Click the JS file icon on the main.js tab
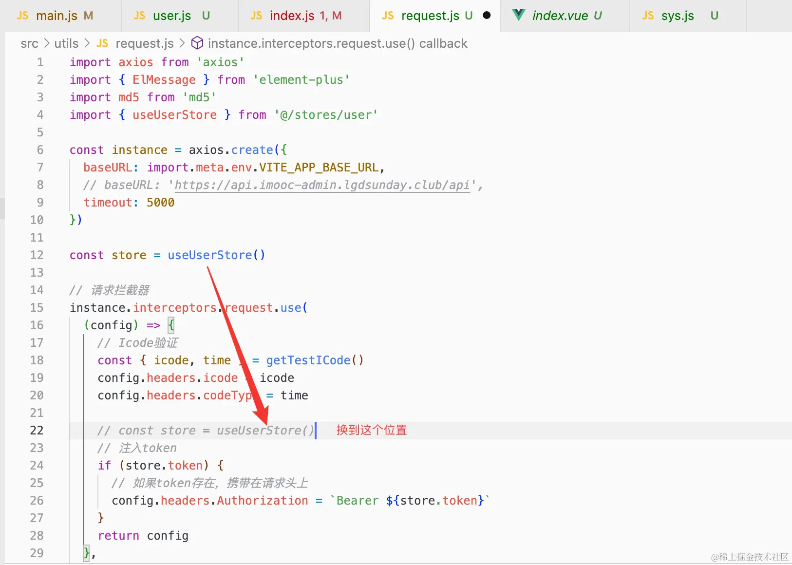Viewport: 792px width, 565px height. coord(22,16)
